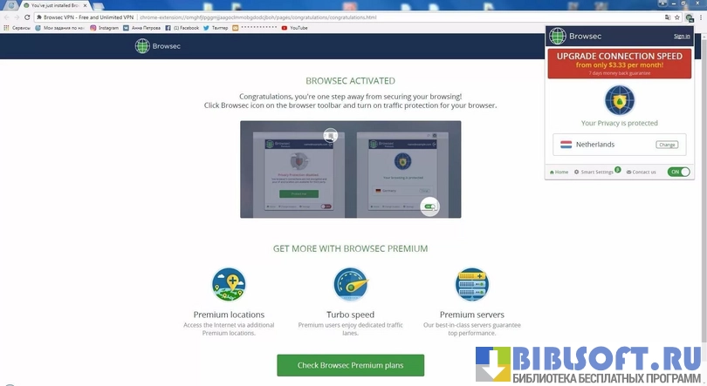Change the Netherlands server location
This screenshot has height=386, width=707.
pyautogui.click(x=666, y=145)
